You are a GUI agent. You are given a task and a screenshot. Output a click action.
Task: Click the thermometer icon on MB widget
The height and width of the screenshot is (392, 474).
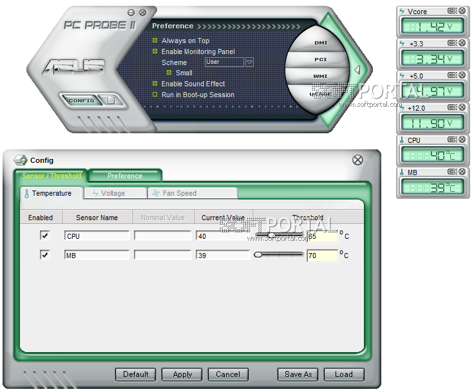pos(402,173)
